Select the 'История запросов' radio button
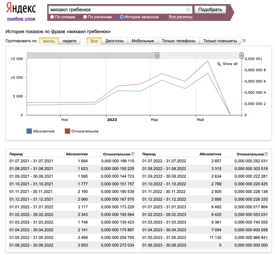Viewport: 275px width, 255px height. tap(121, 17)
